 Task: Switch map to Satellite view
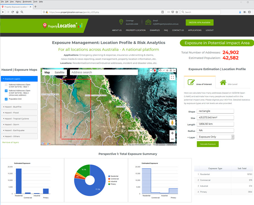(60, 72)
